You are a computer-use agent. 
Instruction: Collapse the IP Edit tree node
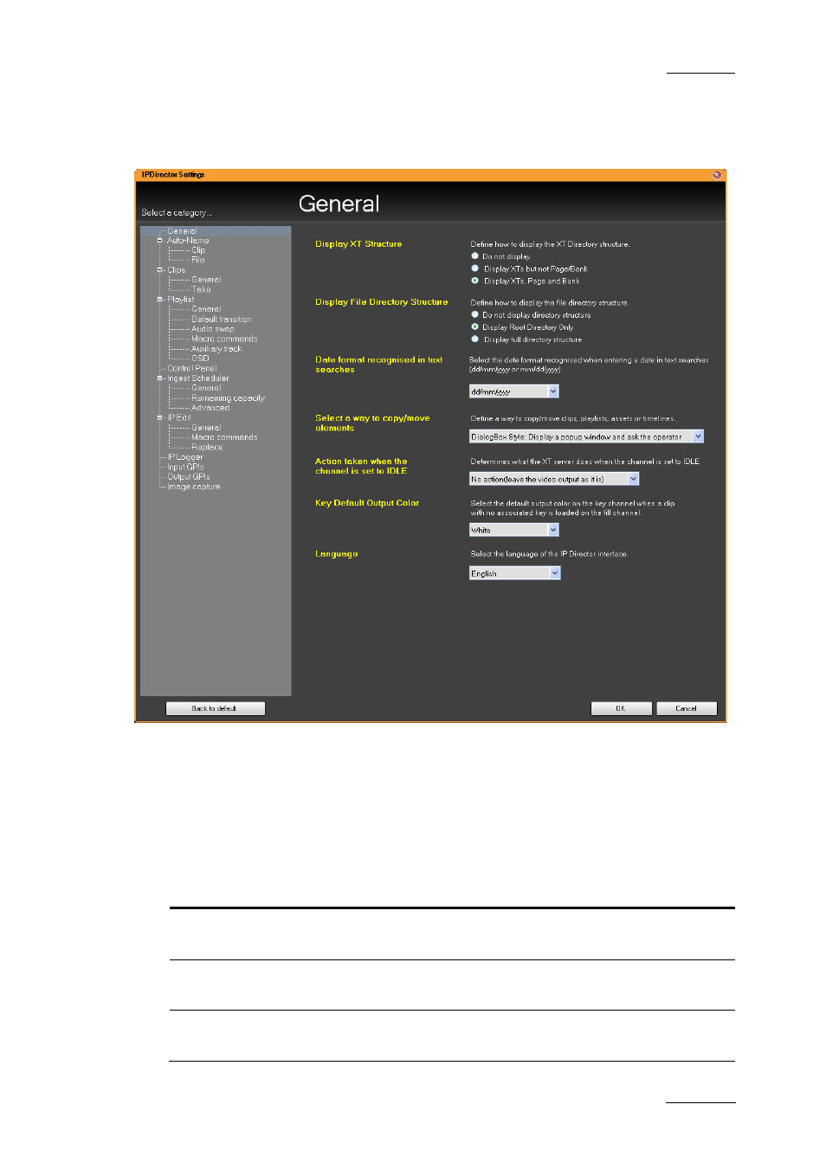click(160, 417)
